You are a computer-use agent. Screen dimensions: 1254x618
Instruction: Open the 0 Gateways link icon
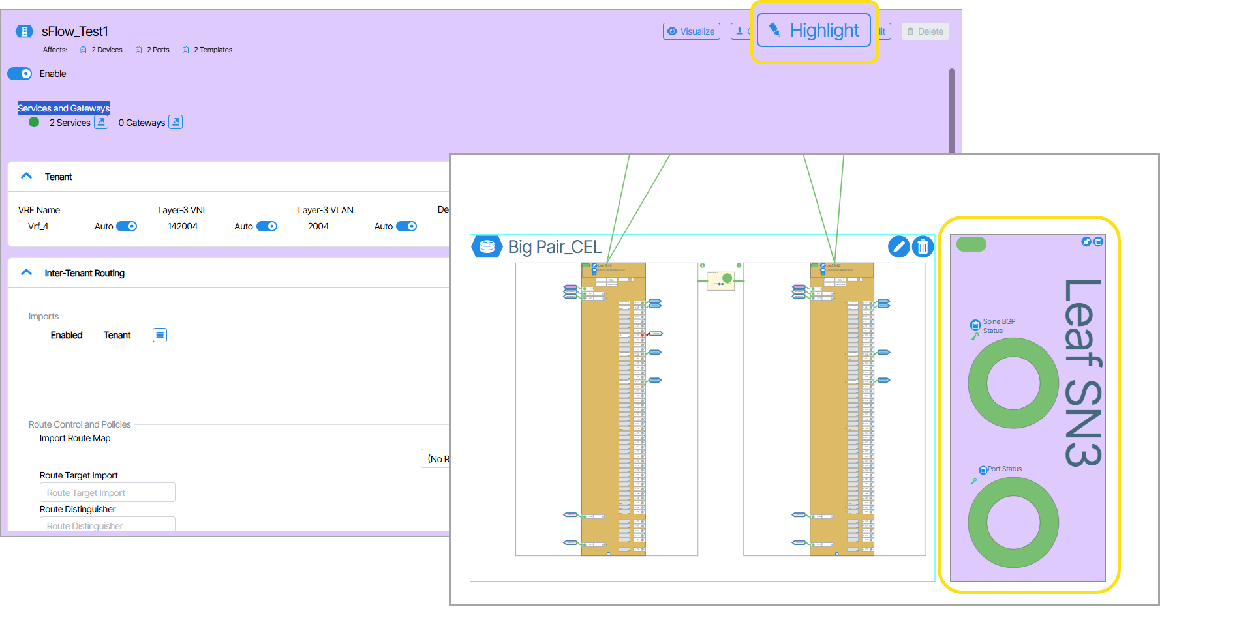tap(176, 122)
